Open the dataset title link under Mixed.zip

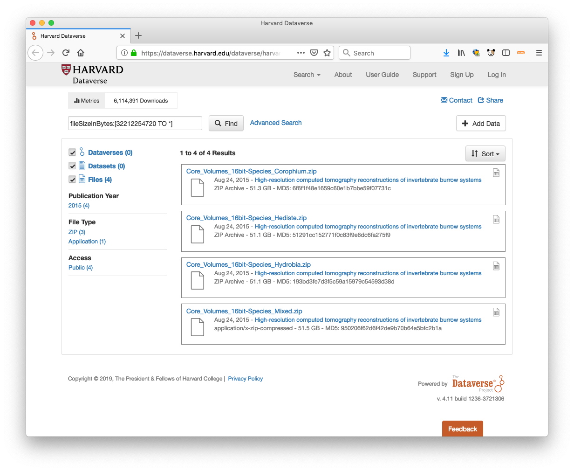368,320
